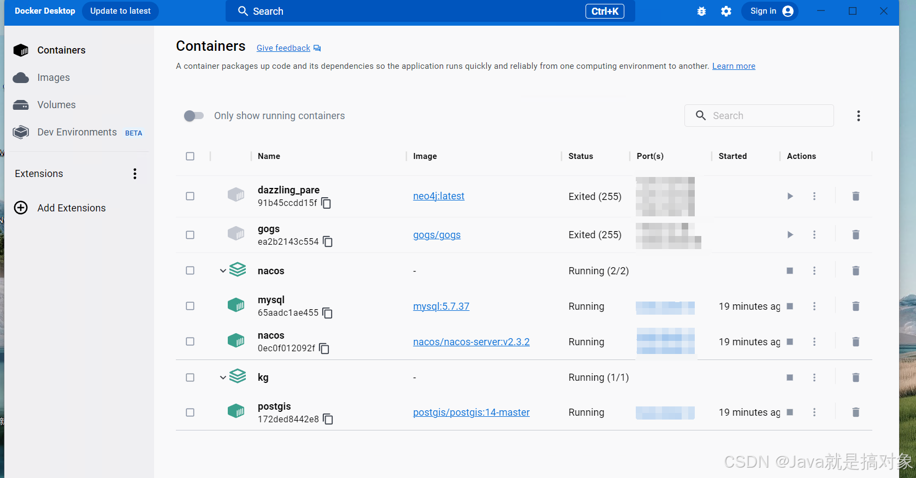Focus the top global Search bar
The height and width of the screenshot is (478, 916).
point(430,11)
